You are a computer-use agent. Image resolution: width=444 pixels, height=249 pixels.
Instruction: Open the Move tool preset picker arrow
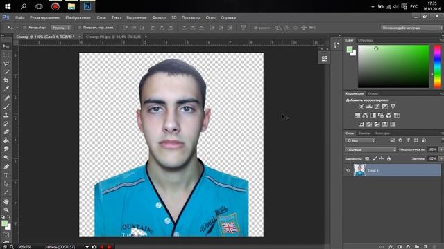click(x=17, y=28)
